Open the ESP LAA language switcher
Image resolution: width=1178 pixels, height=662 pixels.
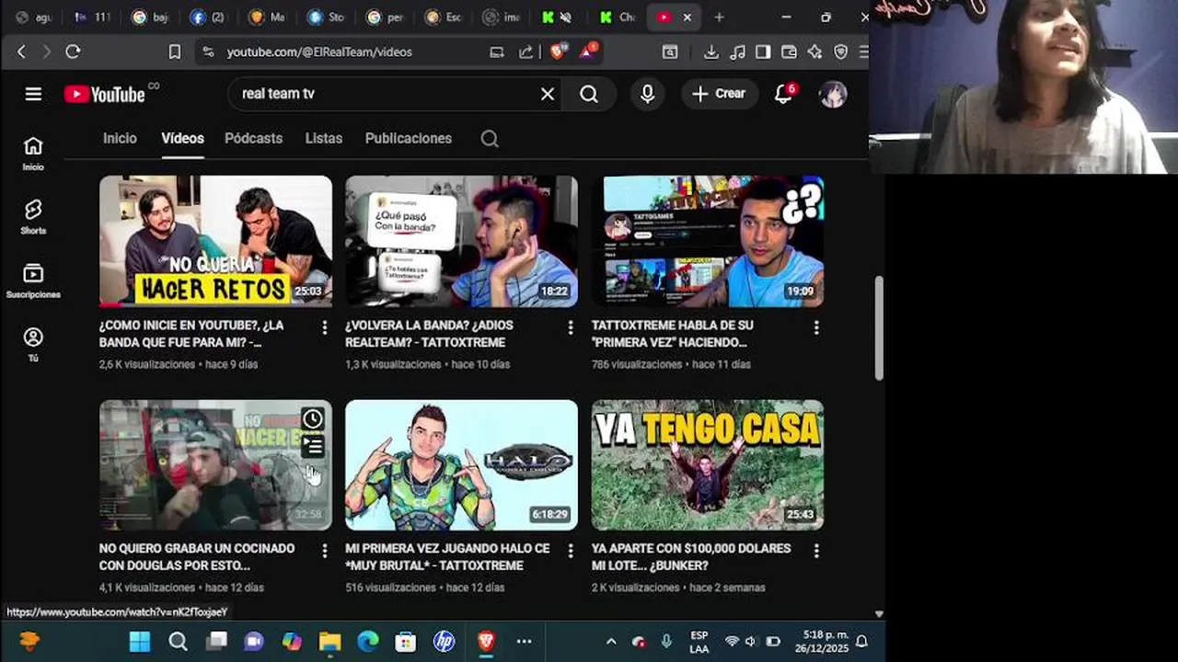click(699, 642)
